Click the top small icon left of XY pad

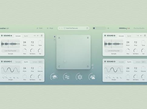tap(55, 37)
